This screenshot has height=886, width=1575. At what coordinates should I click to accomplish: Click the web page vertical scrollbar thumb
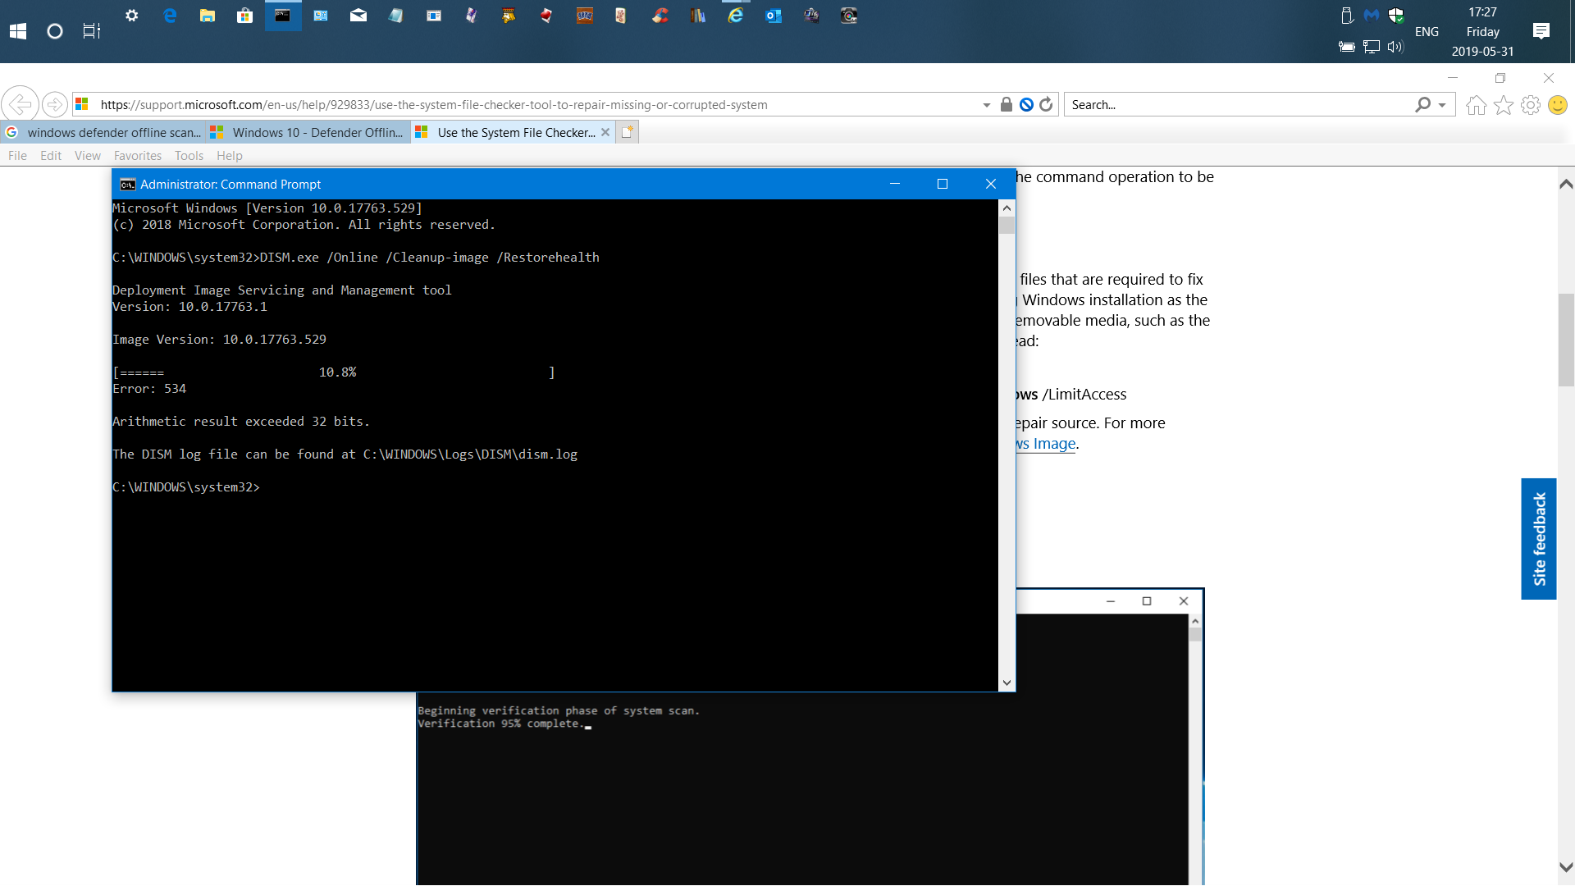[x=1566, y=340]
